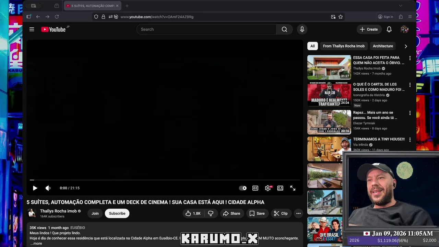Toggle closed captions CC
Viewport: 439px width, 247px height.
coord(255,188)
